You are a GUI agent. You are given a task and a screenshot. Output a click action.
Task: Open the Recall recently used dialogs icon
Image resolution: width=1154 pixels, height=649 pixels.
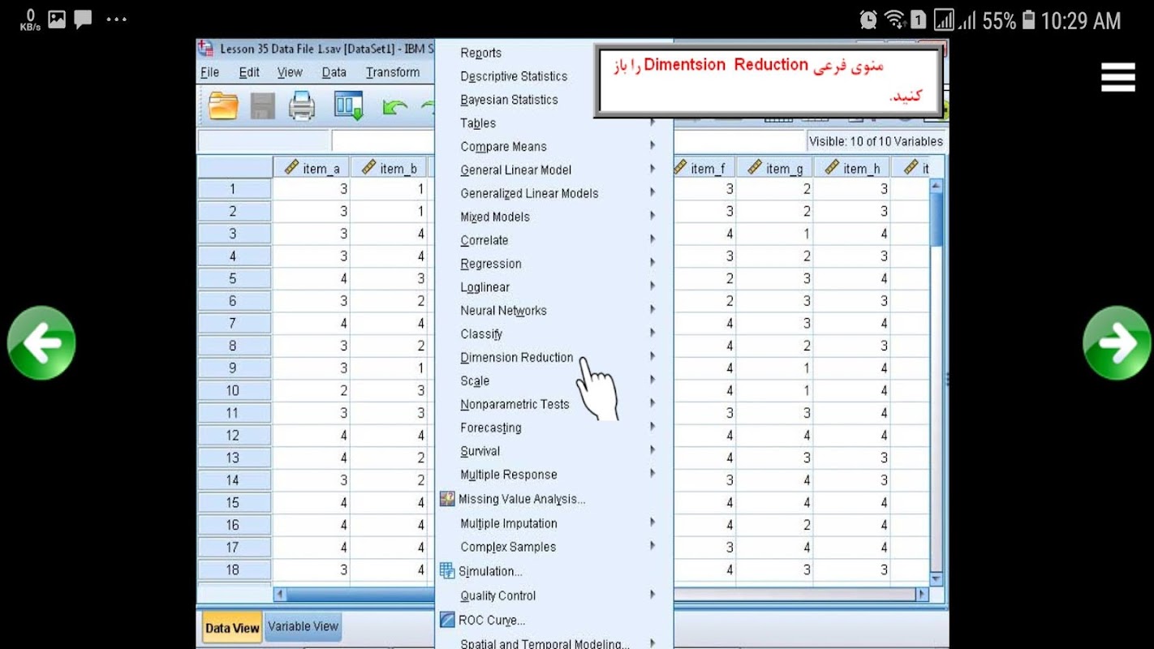click(348, 106)
